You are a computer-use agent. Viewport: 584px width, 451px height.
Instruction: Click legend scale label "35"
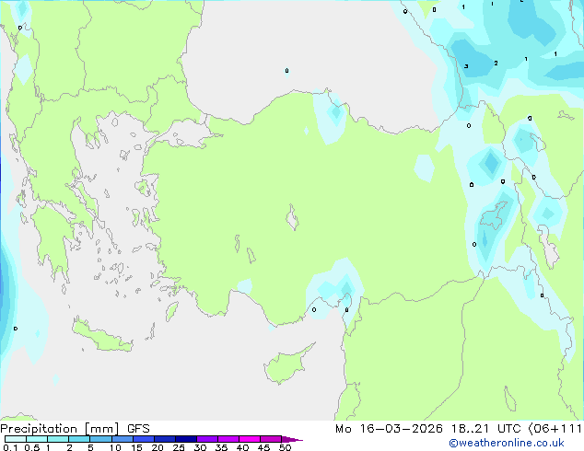click(222, 447)
